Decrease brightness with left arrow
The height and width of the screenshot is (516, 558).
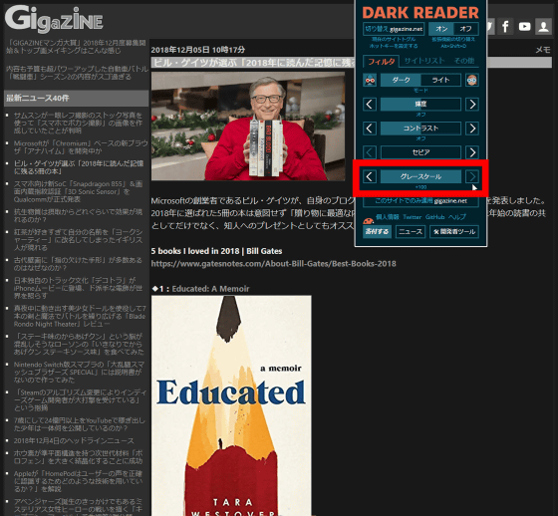pos(370,105)
